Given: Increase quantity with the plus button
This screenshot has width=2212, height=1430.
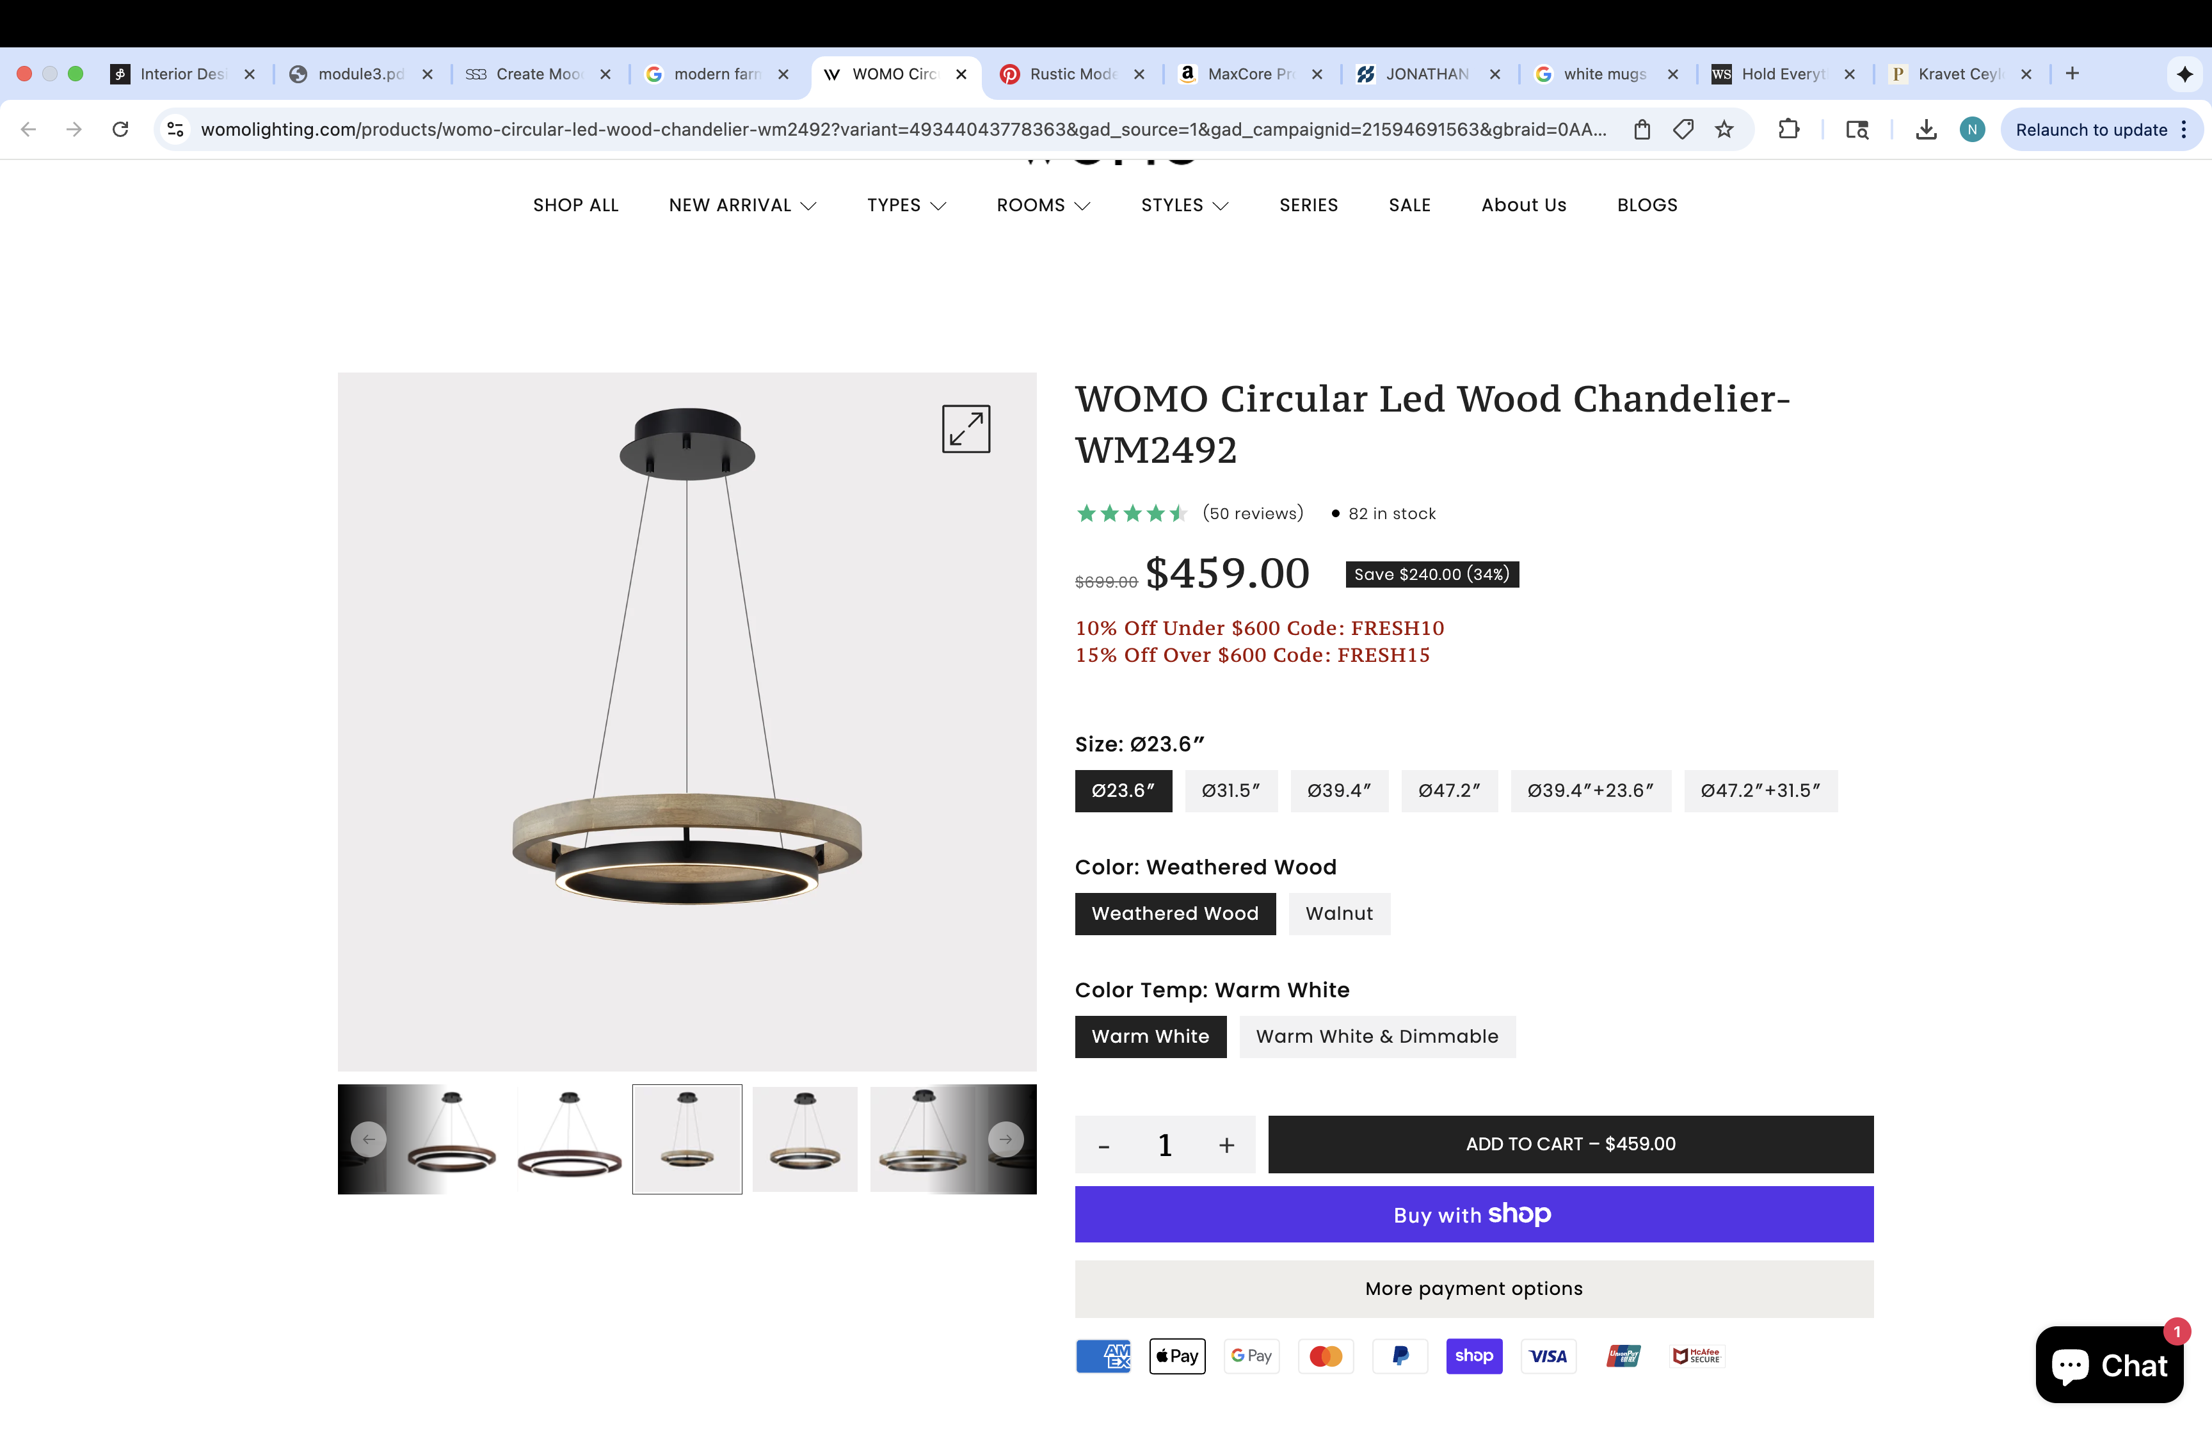Looking at the screenshot, I should [1226, 1146].
